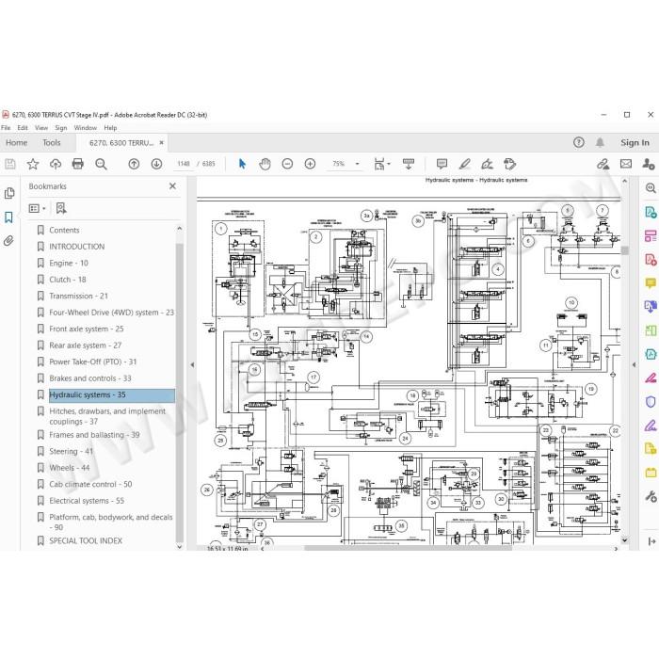Screen dimensions: 659x659
Task: Click the Sign In button
Action: coord(635,143)
